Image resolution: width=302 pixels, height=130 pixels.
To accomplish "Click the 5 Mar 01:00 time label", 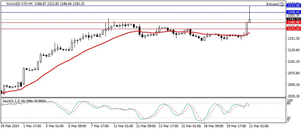I will tap(54, 126).
